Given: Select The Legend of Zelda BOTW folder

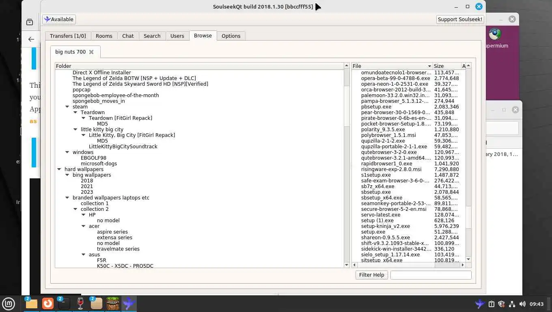Looking at the screenshot, I should [x=134, y=78].
